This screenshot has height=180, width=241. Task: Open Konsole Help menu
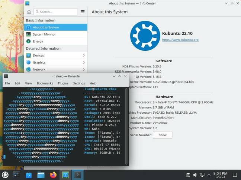(93, 83)
